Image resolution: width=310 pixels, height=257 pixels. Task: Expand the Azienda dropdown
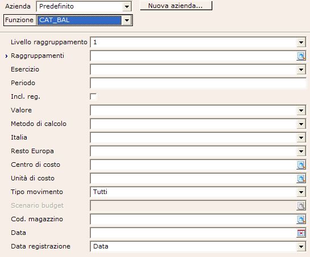tap(127, 6)
